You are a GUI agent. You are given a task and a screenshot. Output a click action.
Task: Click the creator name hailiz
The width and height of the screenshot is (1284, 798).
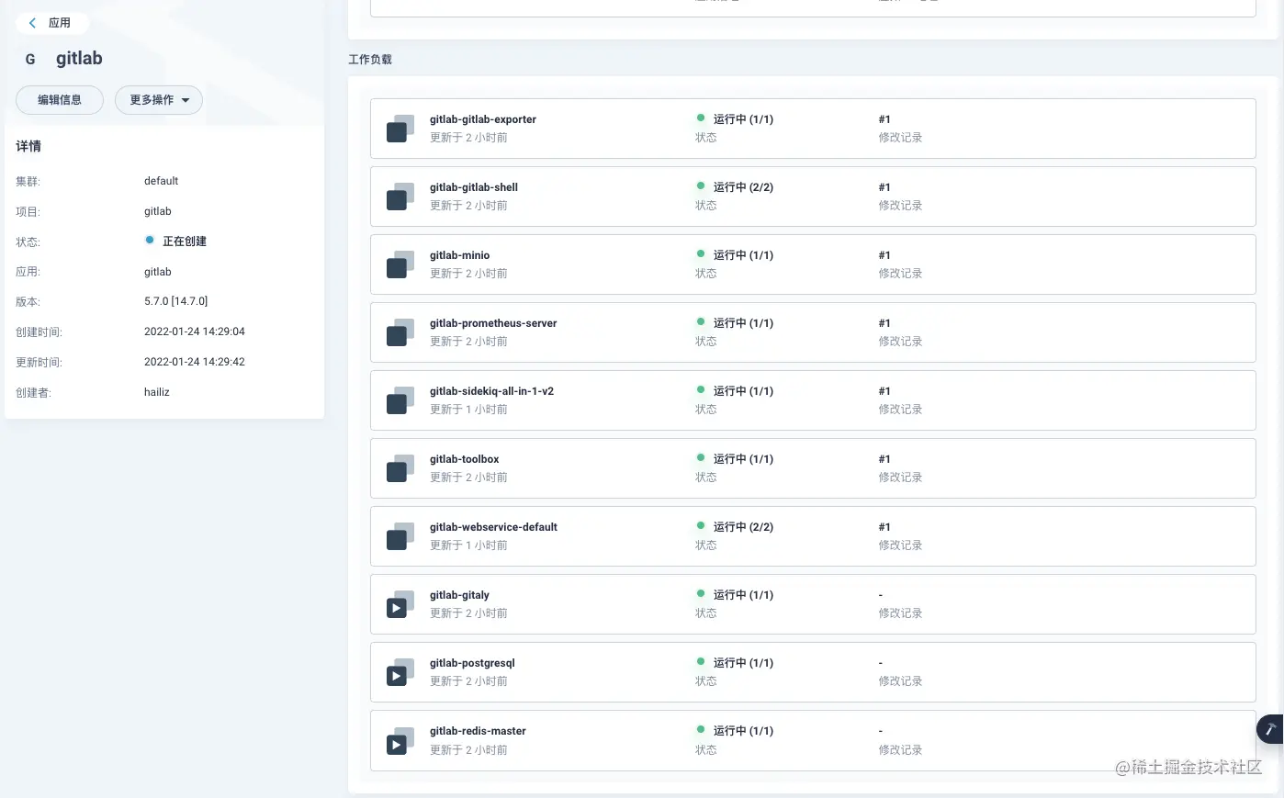pyautogui.click(x=157, y=392)
